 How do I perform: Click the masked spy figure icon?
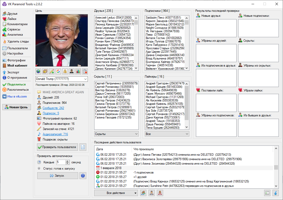[x=72, y=71]
